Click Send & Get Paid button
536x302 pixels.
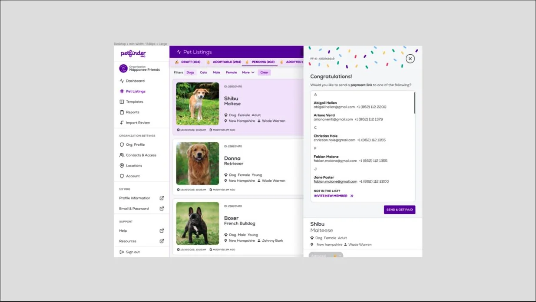tap(400, 210)
